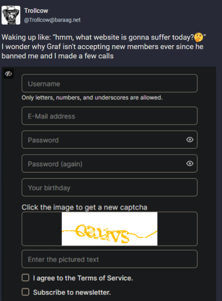Click the Terms of Service label text
The image size is (222, 301).
tap(83, 278)
